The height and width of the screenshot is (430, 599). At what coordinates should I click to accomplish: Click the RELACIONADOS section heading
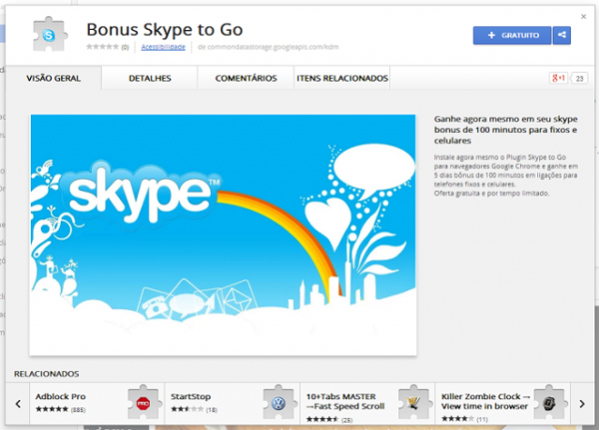(47, 374)
